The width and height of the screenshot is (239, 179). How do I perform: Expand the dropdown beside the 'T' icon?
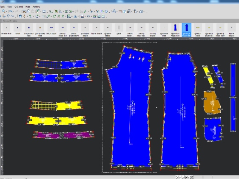pyautogui.click(x=138, y=11)
